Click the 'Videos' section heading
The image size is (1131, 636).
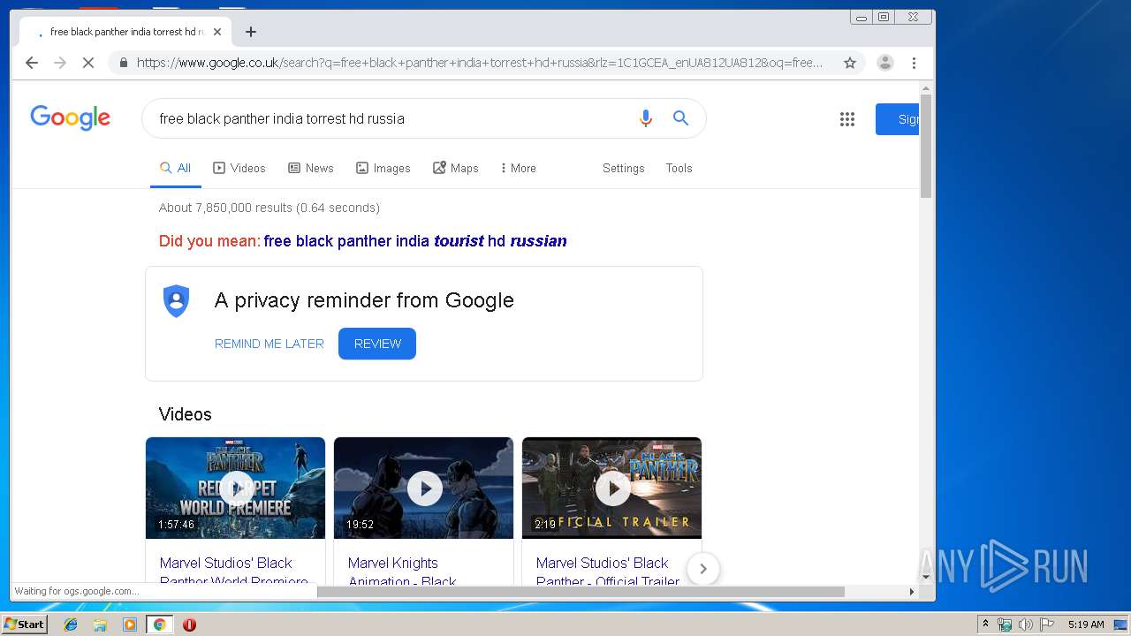click(186, 414)
